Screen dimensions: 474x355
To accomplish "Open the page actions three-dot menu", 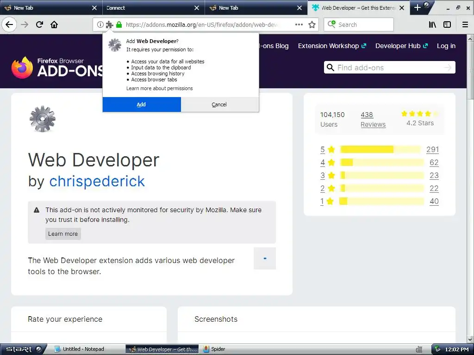I will (299, 24).
